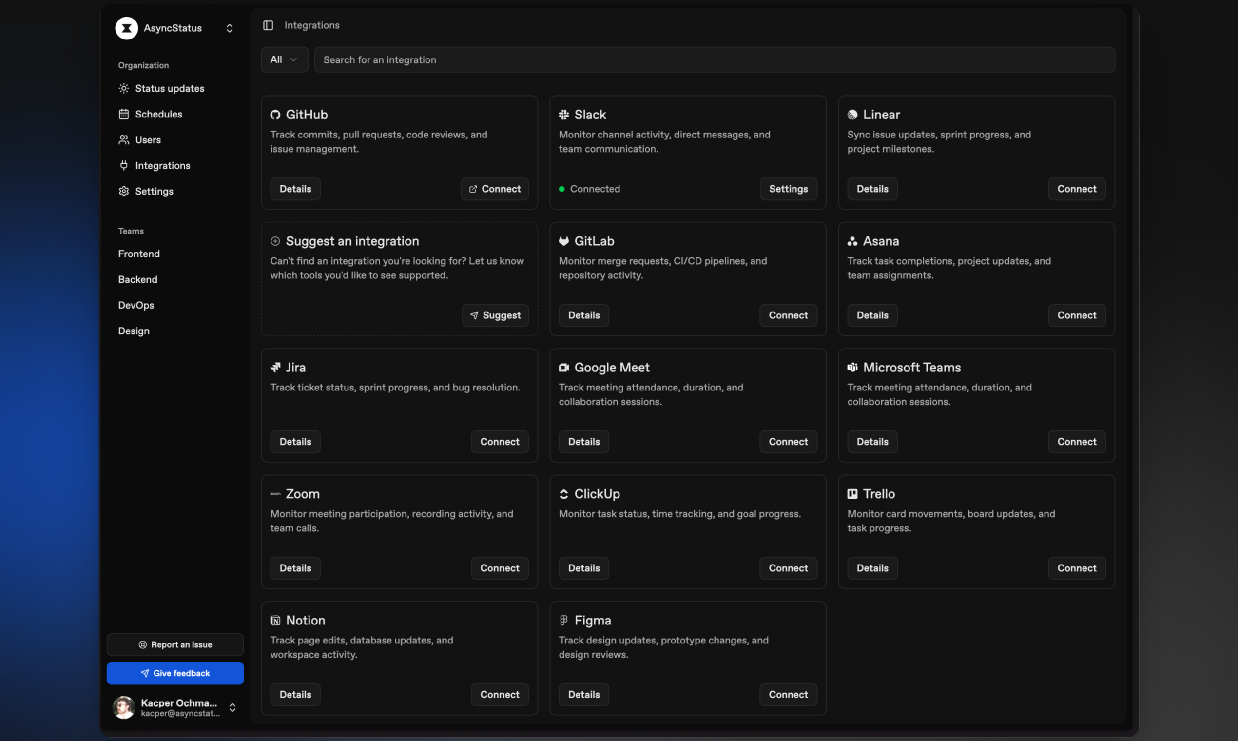Click the Teams section label

(x=131, y=231)
